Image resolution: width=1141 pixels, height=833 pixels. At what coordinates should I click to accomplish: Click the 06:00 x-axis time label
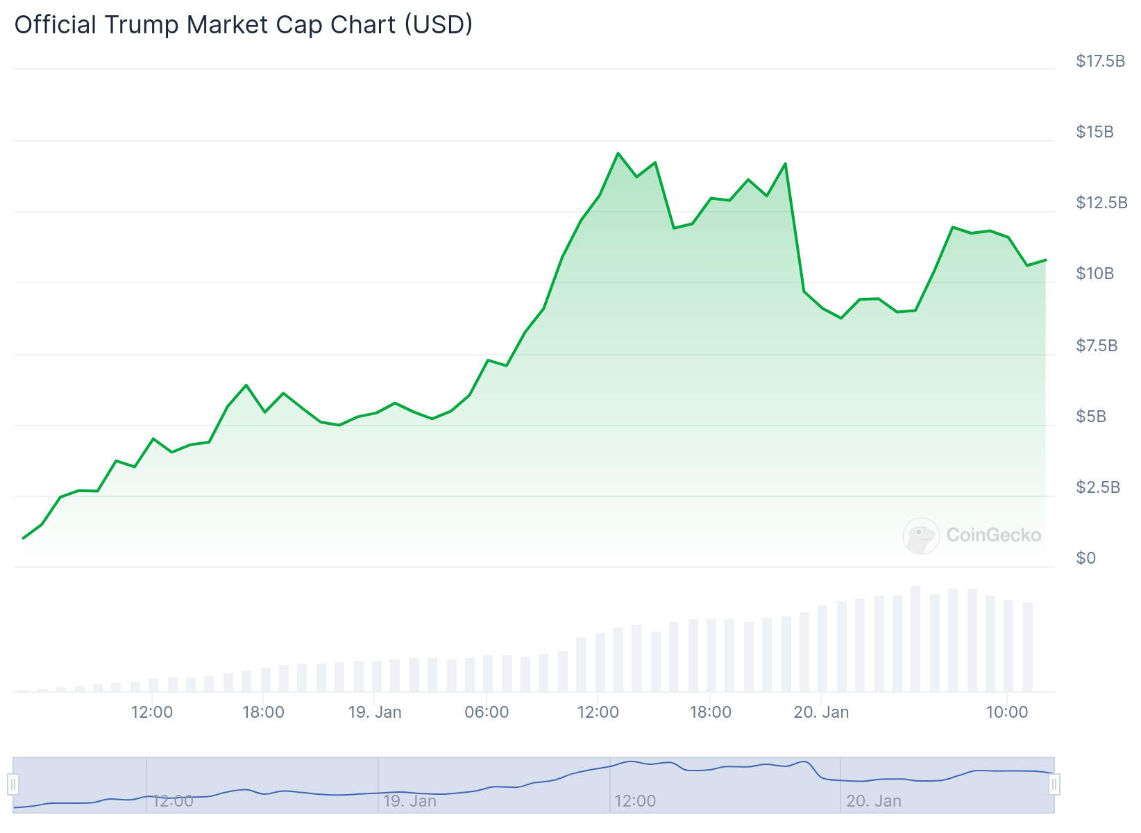487,712
